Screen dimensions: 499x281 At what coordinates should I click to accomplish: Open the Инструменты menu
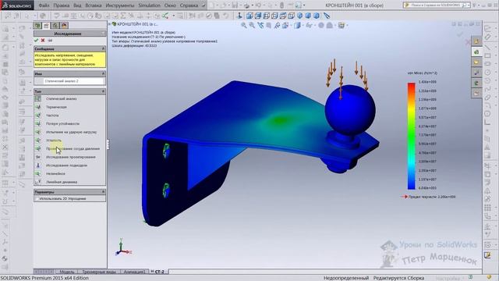pyautogui.click(x=120, y=5)
